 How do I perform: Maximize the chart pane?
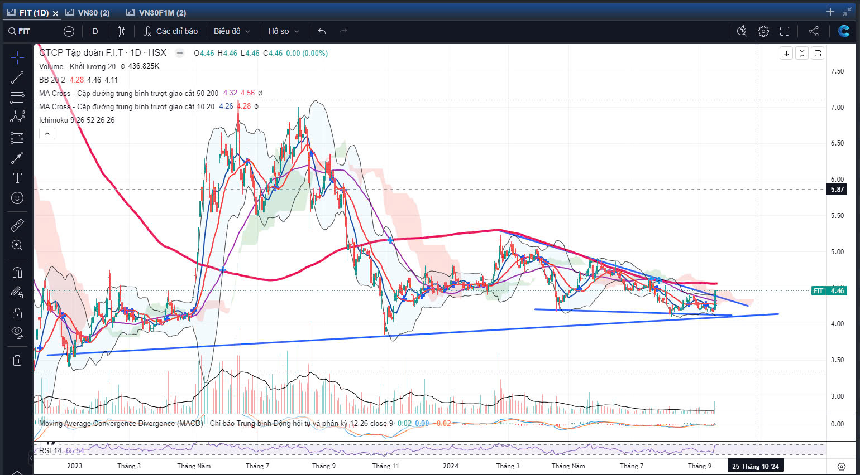[x=818, y=54]
